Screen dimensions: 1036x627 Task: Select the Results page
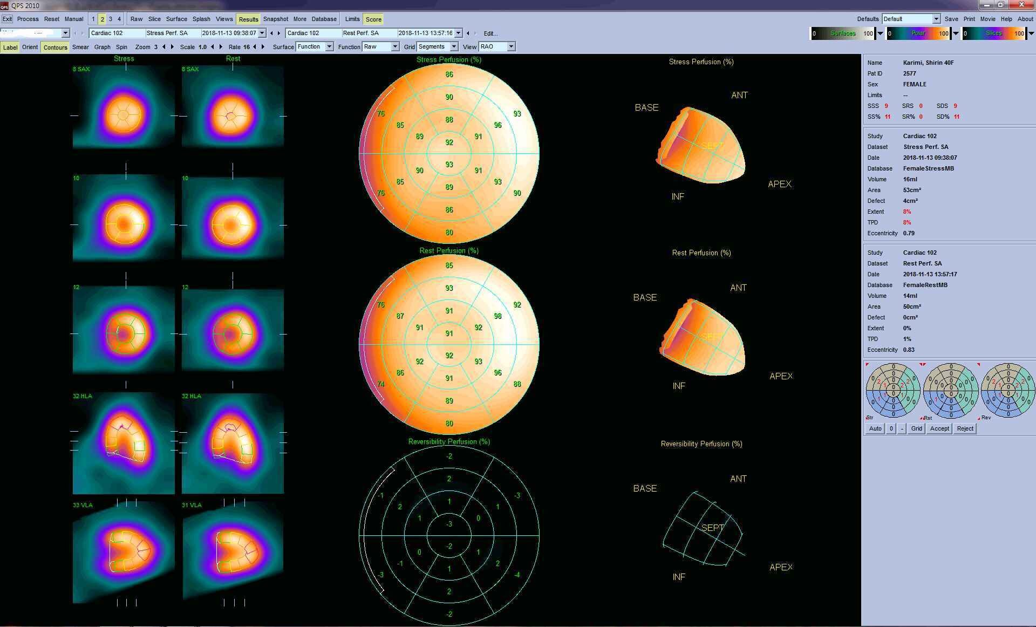(248, 19)
